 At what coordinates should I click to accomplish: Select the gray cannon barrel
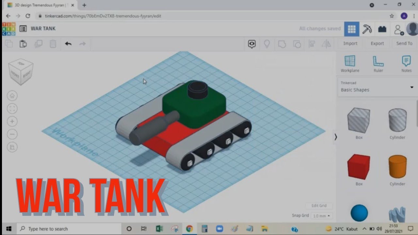point(153,128)
